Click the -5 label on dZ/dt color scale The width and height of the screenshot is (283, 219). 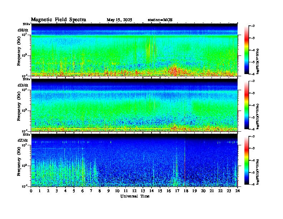pos(253,172)
